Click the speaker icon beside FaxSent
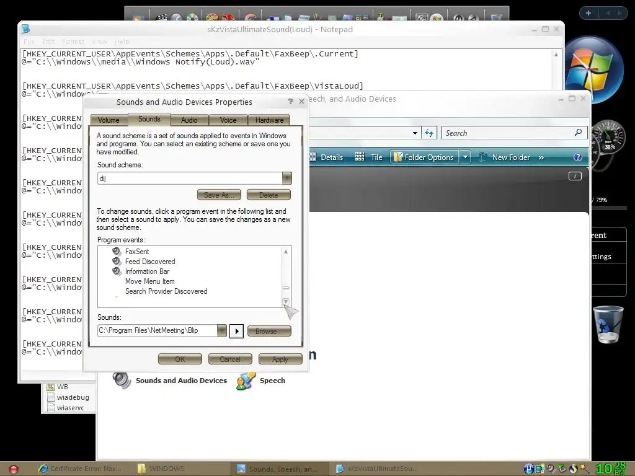Screen dimensions: 635x476 point(117,252)
